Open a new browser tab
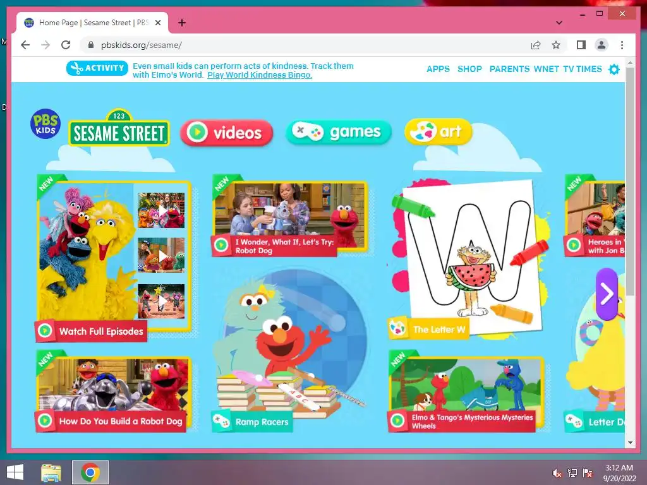The image size is (647, 485). [182, 23]
